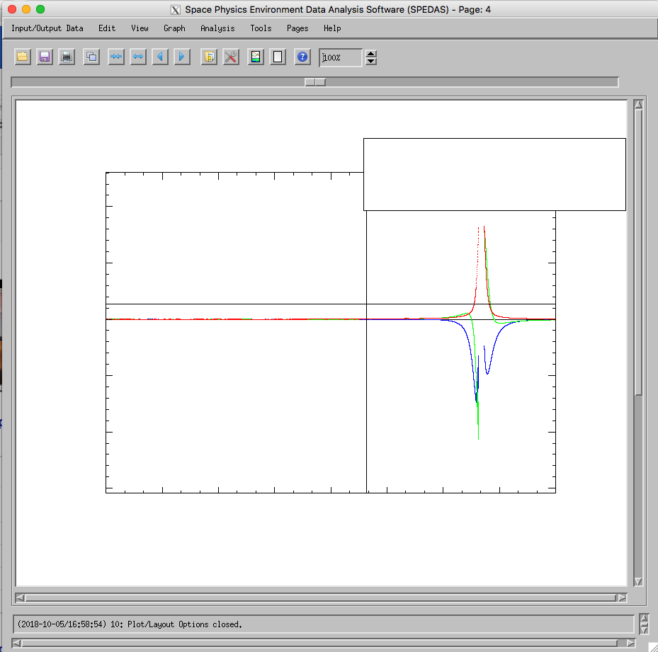Click the inward arrows reduce range icon

[x=116, y=57]
